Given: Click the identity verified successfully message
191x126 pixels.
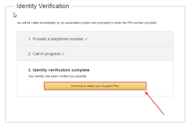Looking at the screenshot, I should pyautogui.click(x=58, y=76).
